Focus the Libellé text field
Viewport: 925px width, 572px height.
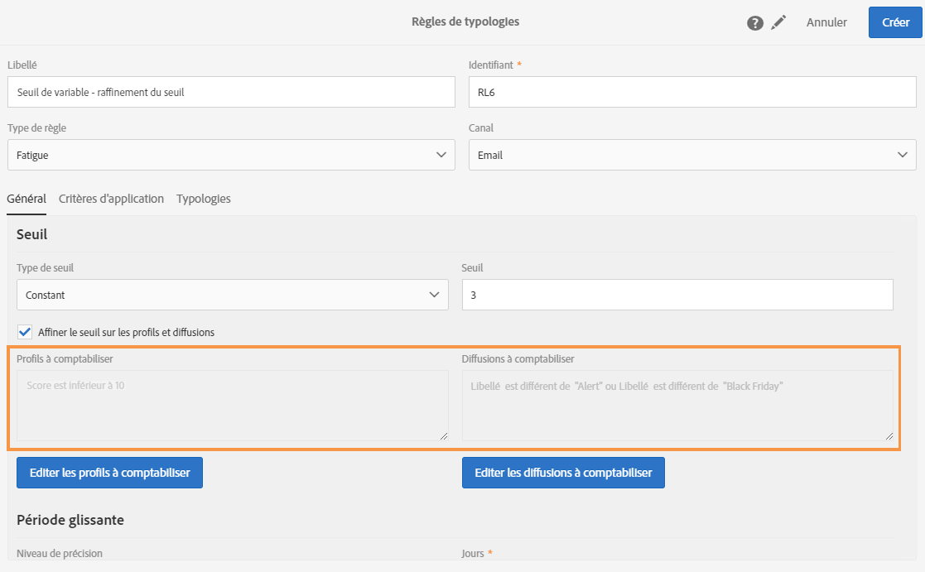pyautogui.click(x=231, y=92)
